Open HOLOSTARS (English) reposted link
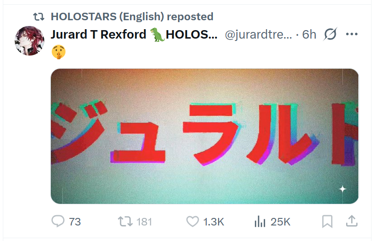The height and width of the screenshot is (241, 372). [132, 16]
